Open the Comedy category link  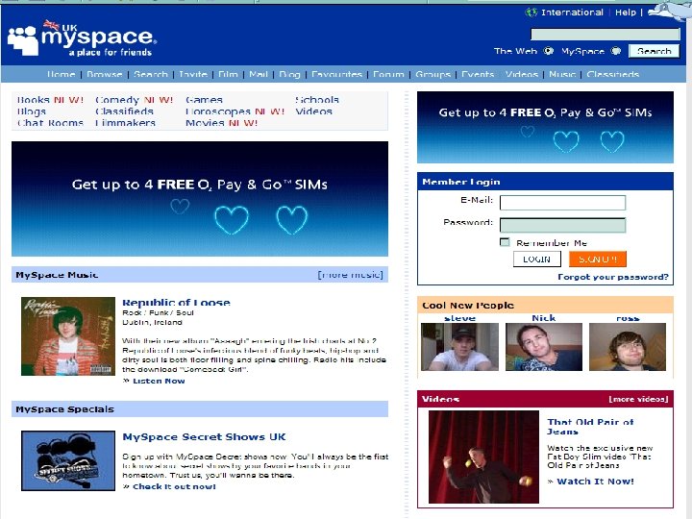click(117, 100)
